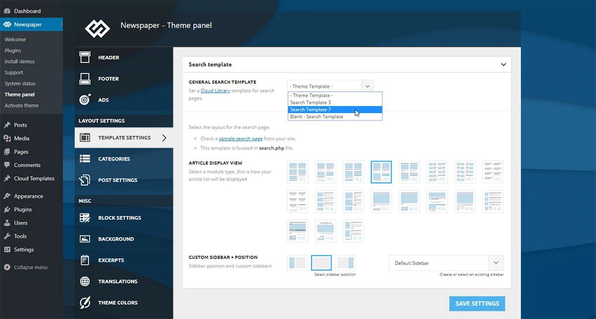The image size is (596, 319).
Task: Open the Post Settings section
Action: (124, 180)
